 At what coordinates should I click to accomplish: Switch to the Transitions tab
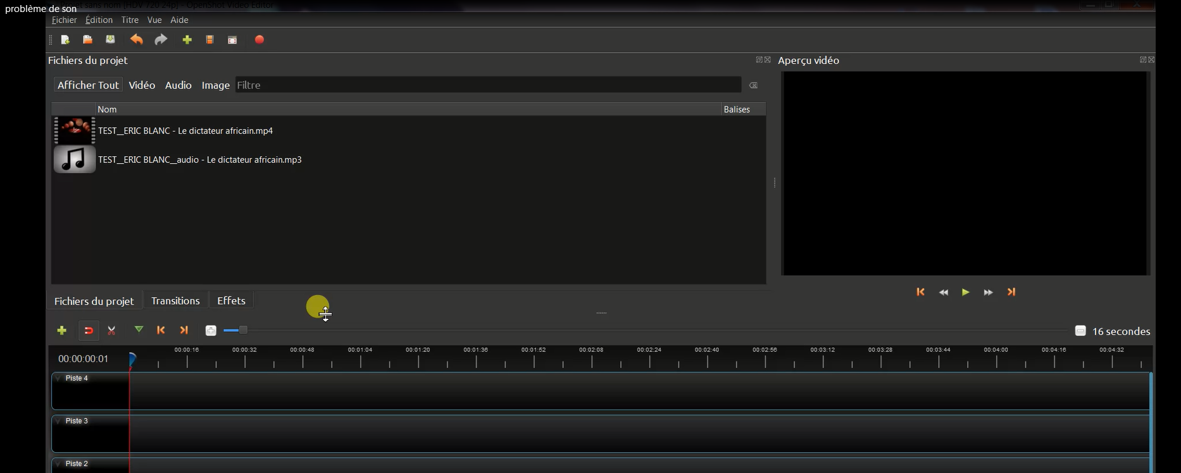coord(175,300)
